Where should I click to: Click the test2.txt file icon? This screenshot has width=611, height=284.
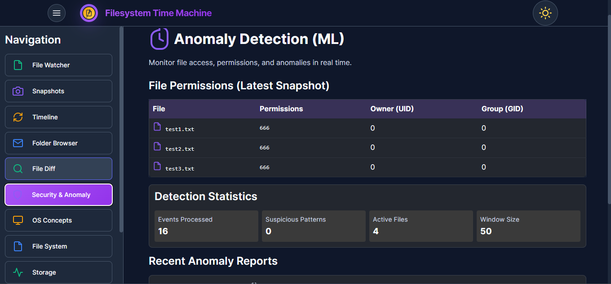tap(157, 146)
